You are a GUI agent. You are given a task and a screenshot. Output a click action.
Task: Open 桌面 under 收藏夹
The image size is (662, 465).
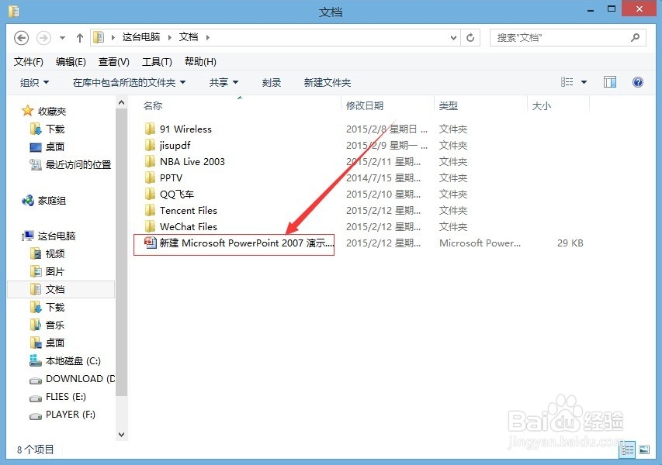(47, 146)
